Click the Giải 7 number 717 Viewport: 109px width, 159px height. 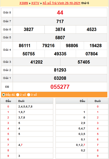tap(60, 21)
